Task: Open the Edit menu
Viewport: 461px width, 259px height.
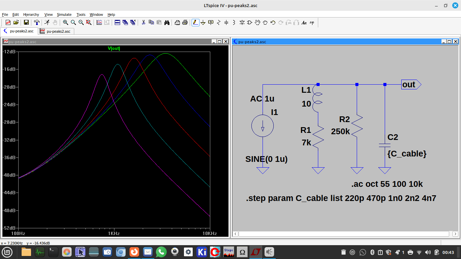Action: pyautogui.click(x=16, y=15)
